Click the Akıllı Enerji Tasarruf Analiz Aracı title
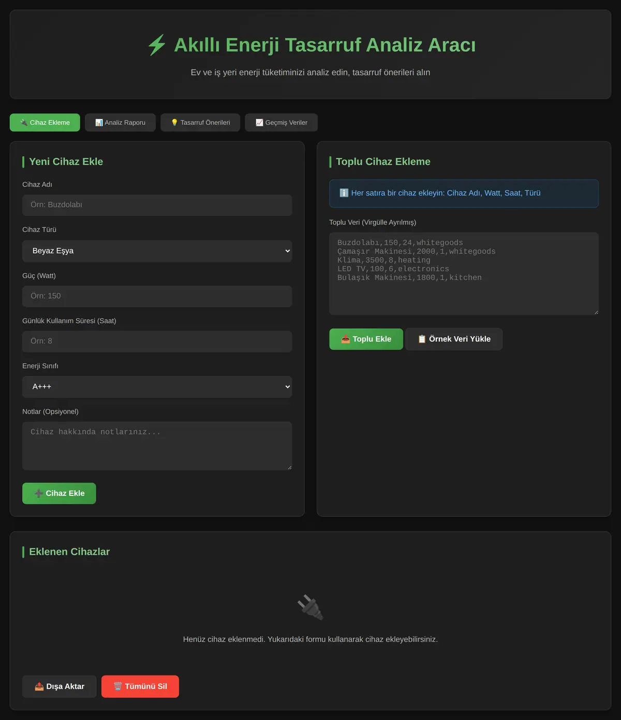Viewport: 621px width, 720px height. pos(325,45)
